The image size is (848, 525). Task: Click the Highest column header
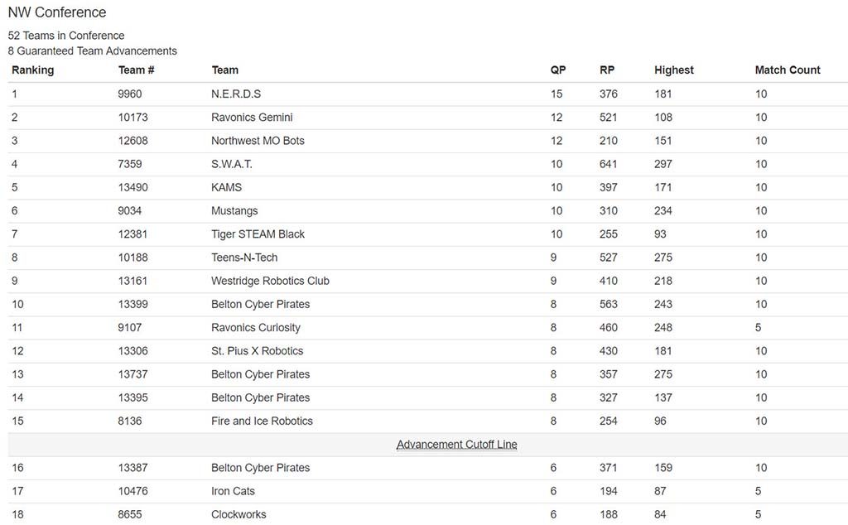[x=674, y=70]
